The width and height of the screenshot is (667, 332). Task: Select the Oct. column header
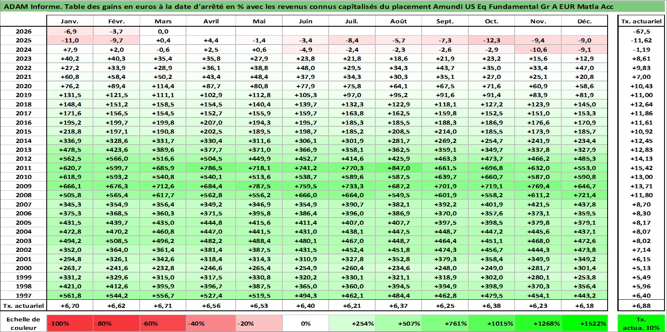[491, 21]
